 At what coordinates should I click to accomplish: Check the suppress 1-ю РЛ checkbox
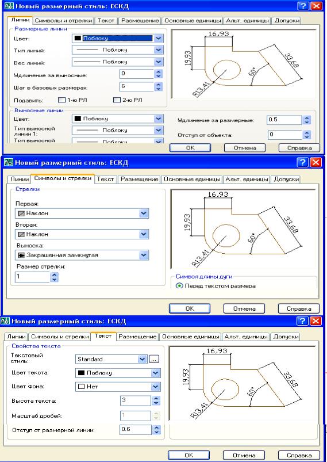click(61, 100)
